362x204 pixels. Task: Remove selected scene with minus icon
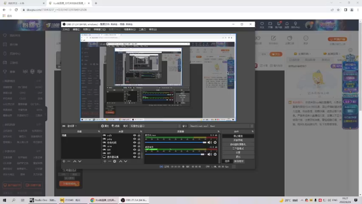69,161
